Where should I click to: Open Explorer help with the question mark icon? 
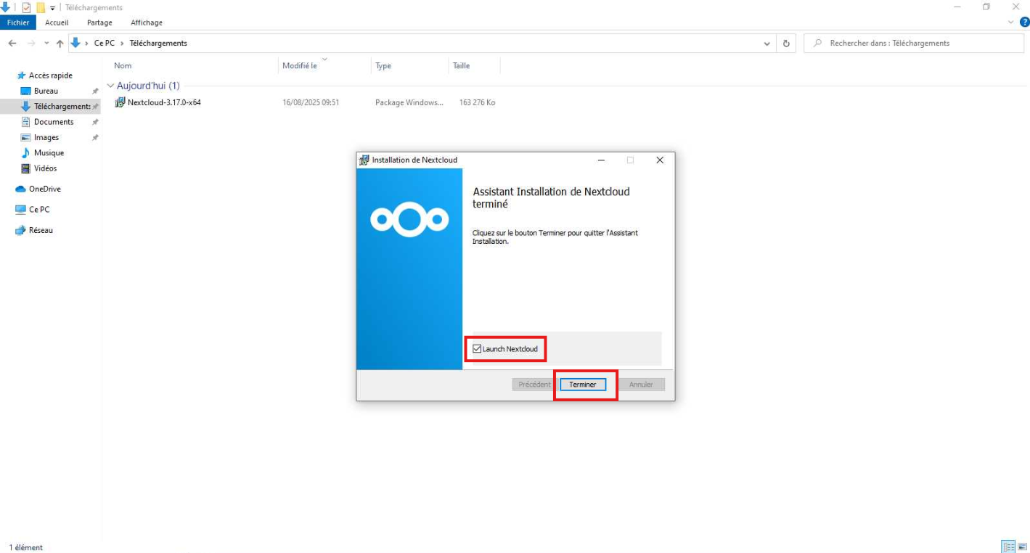pyautogui.click(x=1023, y=22)
